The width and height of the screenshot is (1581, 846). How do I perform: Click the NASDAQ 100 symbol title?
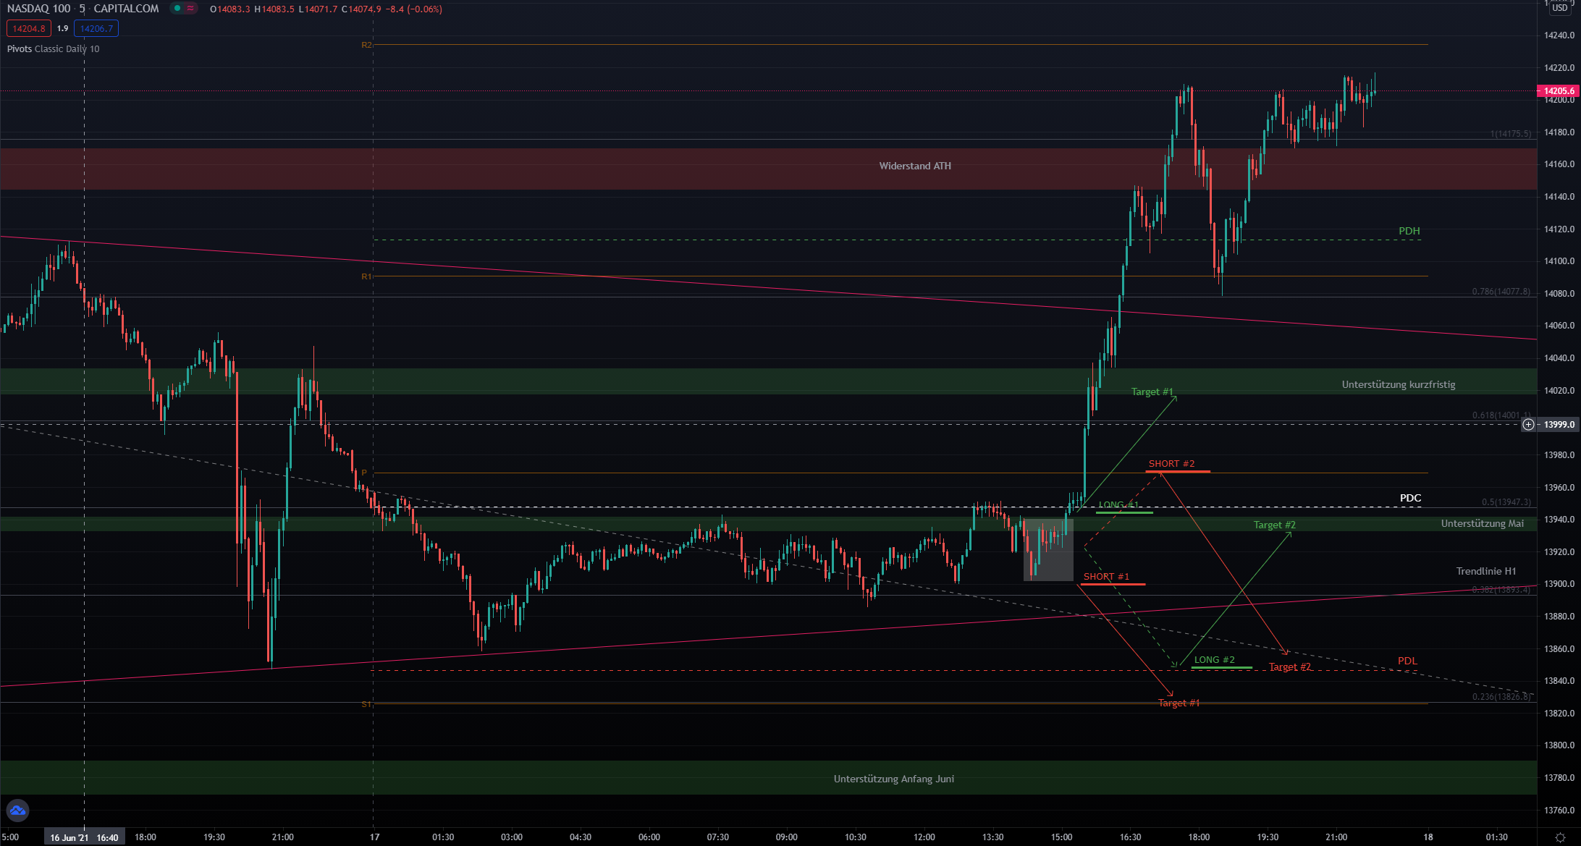click(x=39, y=9)
